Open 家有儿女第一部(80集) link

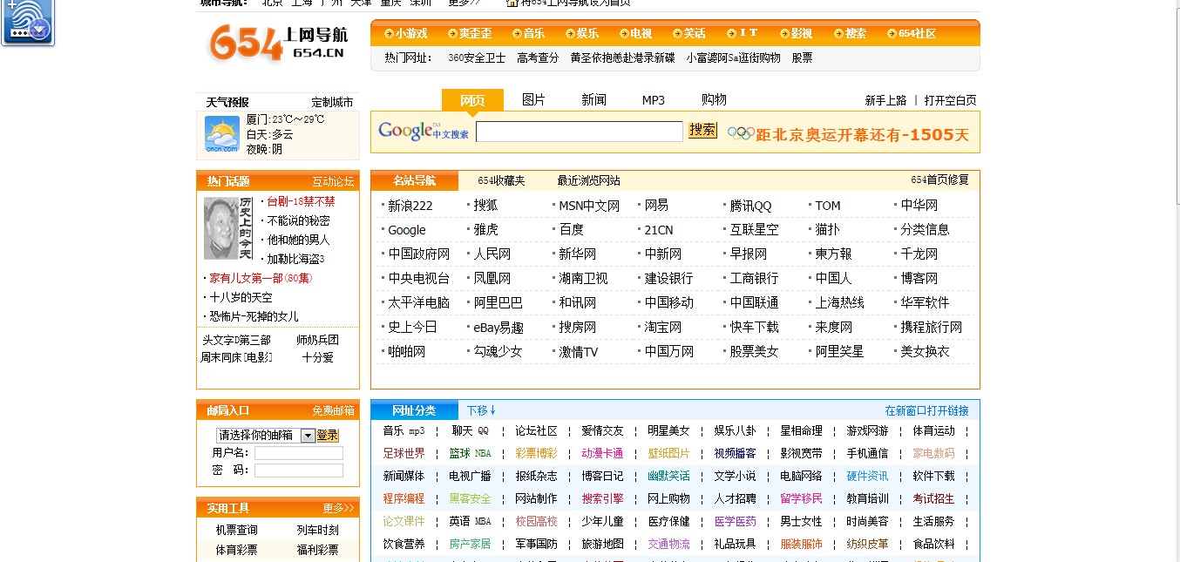click(x=261, y=278)
